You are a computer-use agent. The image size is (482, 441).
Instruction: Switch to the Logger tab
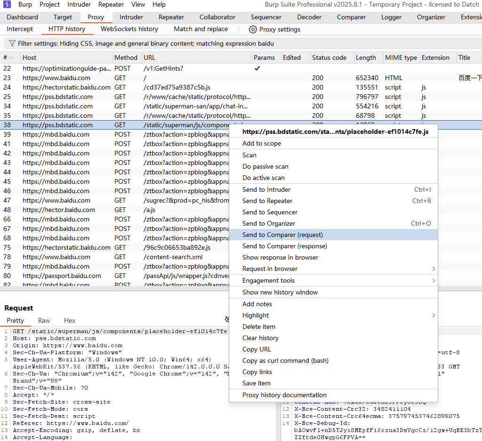[391, 17]
